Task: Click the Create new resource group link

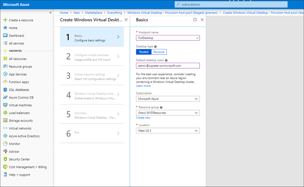Action: coord(143,118)
